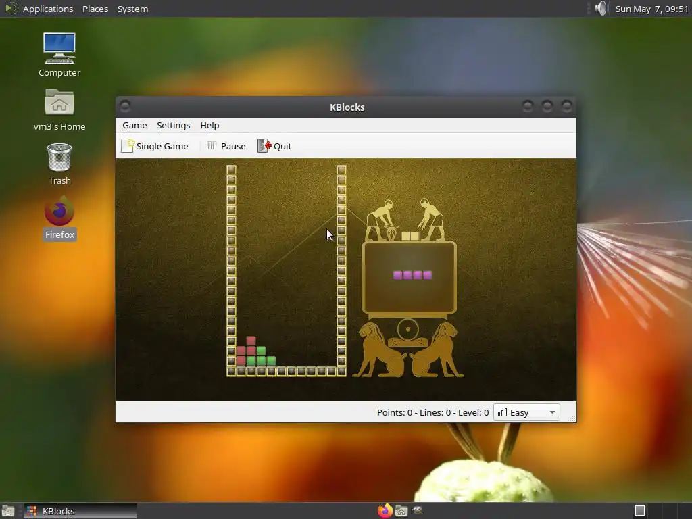
Task: Click the KBlocks title bar text
Action: click(347, 107)
